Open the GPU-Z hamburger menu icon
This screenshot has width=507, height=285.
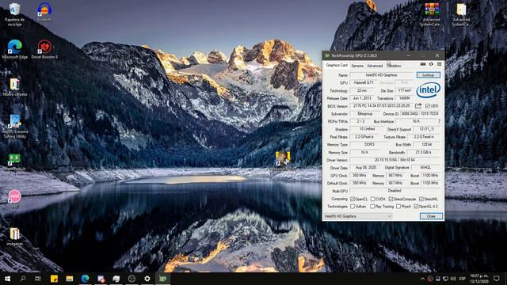[x=439, y=64]
